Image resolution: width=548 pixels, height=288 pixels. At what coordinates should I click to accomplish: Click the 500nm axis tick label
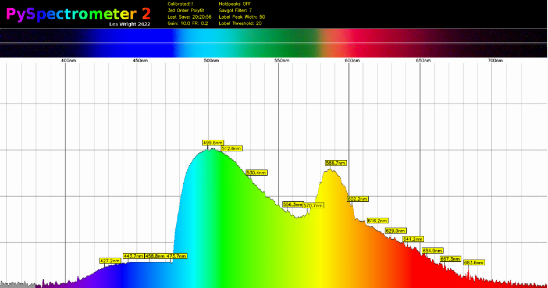pos(211,61)
